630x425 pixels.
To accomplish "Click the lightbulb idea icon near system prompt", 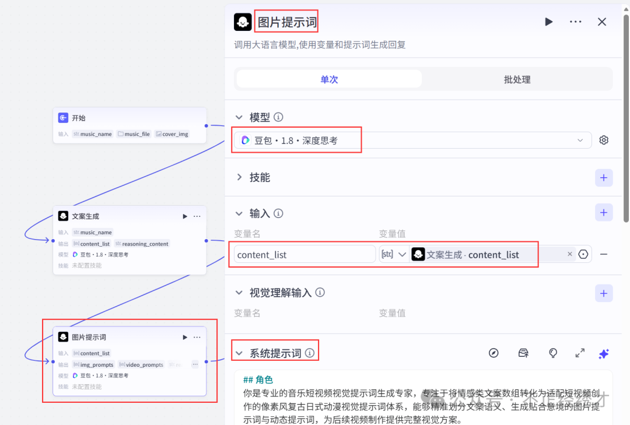I will tap(552, 353).
